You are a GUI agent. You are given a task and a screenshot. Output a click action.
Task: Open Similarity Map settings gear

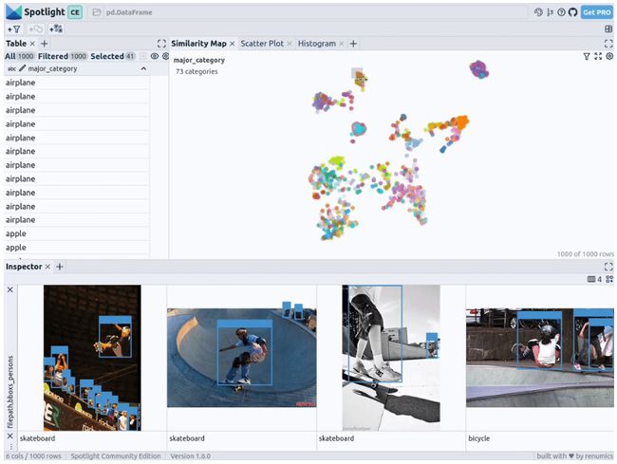pyautogui.click(x=609, y=57)
